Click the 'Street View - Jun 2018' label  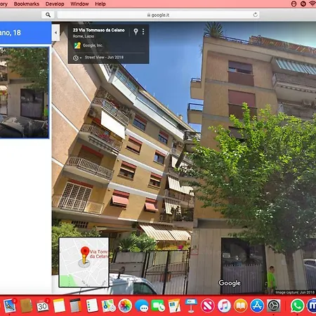tap(104, 58)
